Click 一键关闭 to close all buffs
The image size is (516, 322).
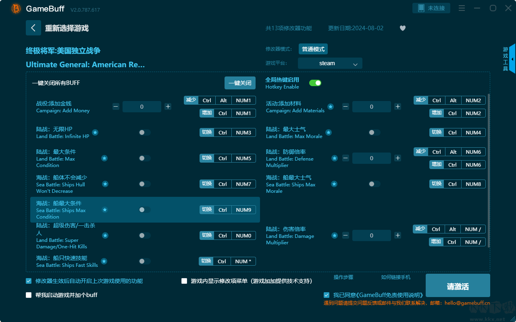pyautogui.click(x=240, y=83)
